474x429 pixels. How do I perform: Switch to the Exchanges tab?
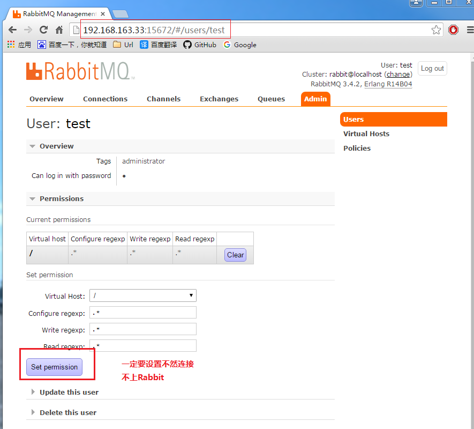(x=219, y=99)
